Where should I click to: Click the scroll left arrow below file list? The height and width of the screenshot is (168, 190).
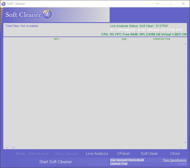7,147
